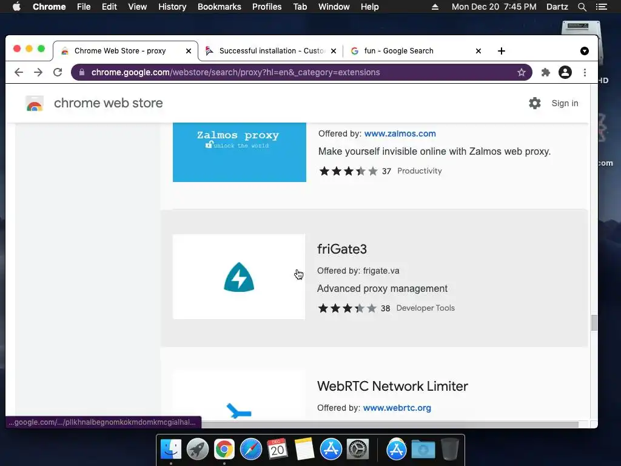Viewport: 621px width, 466px height.
Task: Switch to Successful installation tab
Action: click(271, 51)
